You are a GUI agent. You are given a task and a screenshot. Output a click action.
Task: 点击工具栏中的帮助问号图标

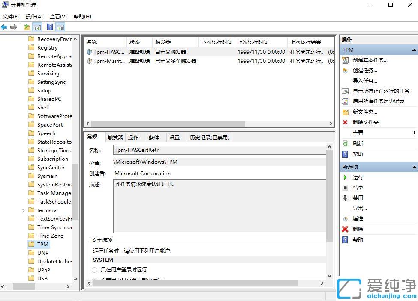coord(50,27)
